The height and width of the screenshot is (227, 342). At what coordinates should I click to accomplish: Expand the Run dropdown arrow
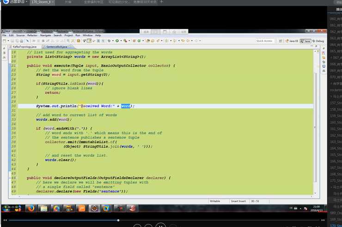(x=121, y=41)
